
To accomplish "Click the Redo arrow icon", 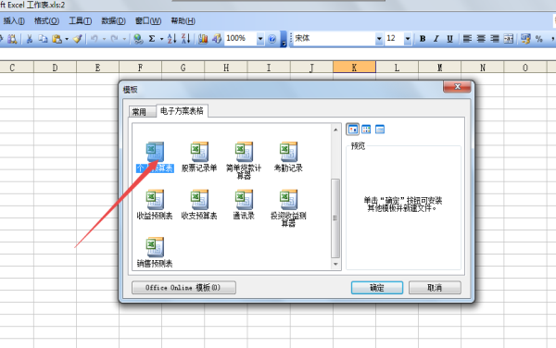I will [x=114, y=39].
